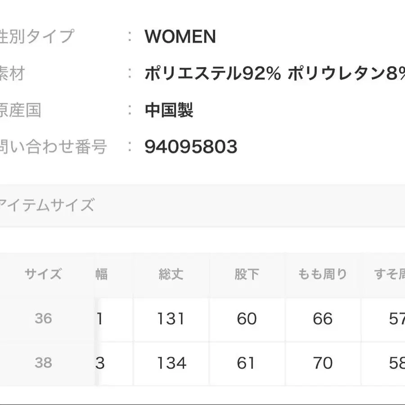The height and width of the screenshot is (405, 405).
Task: Select the size 38 row label
Action: tap(43, 363)
